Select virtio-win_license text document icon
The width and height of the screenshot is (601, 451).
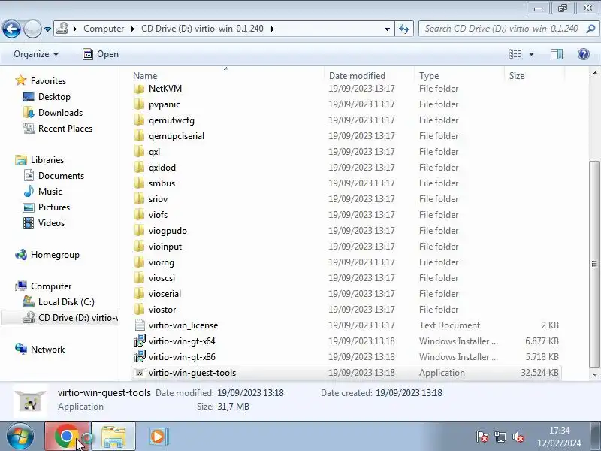tap(140, 325)
